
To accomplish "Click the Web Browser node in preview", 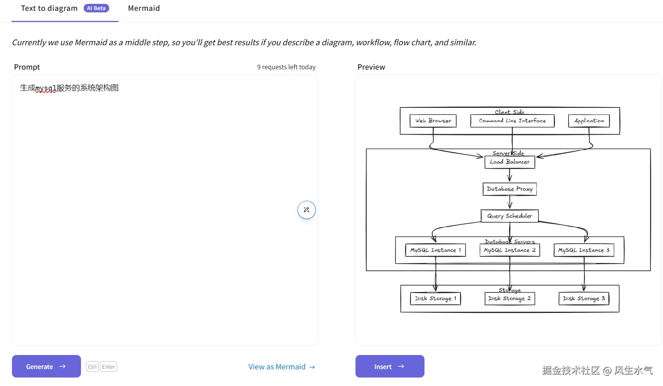I will (x=433, y=121).
